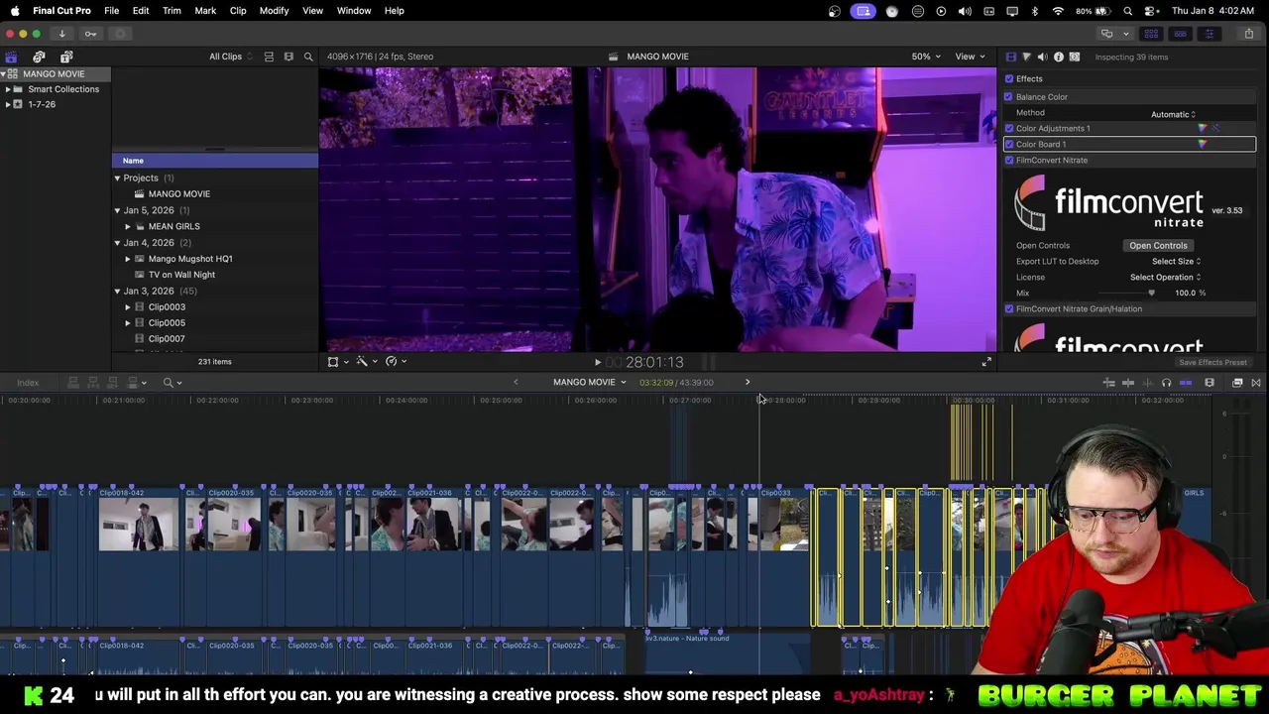1269x714 pixels.
Task: Play the viewer video
Action: (x=597, y=362)
